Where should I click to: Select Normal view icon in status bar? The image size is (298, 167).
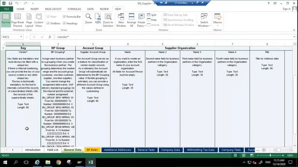(x=235, y=155)
